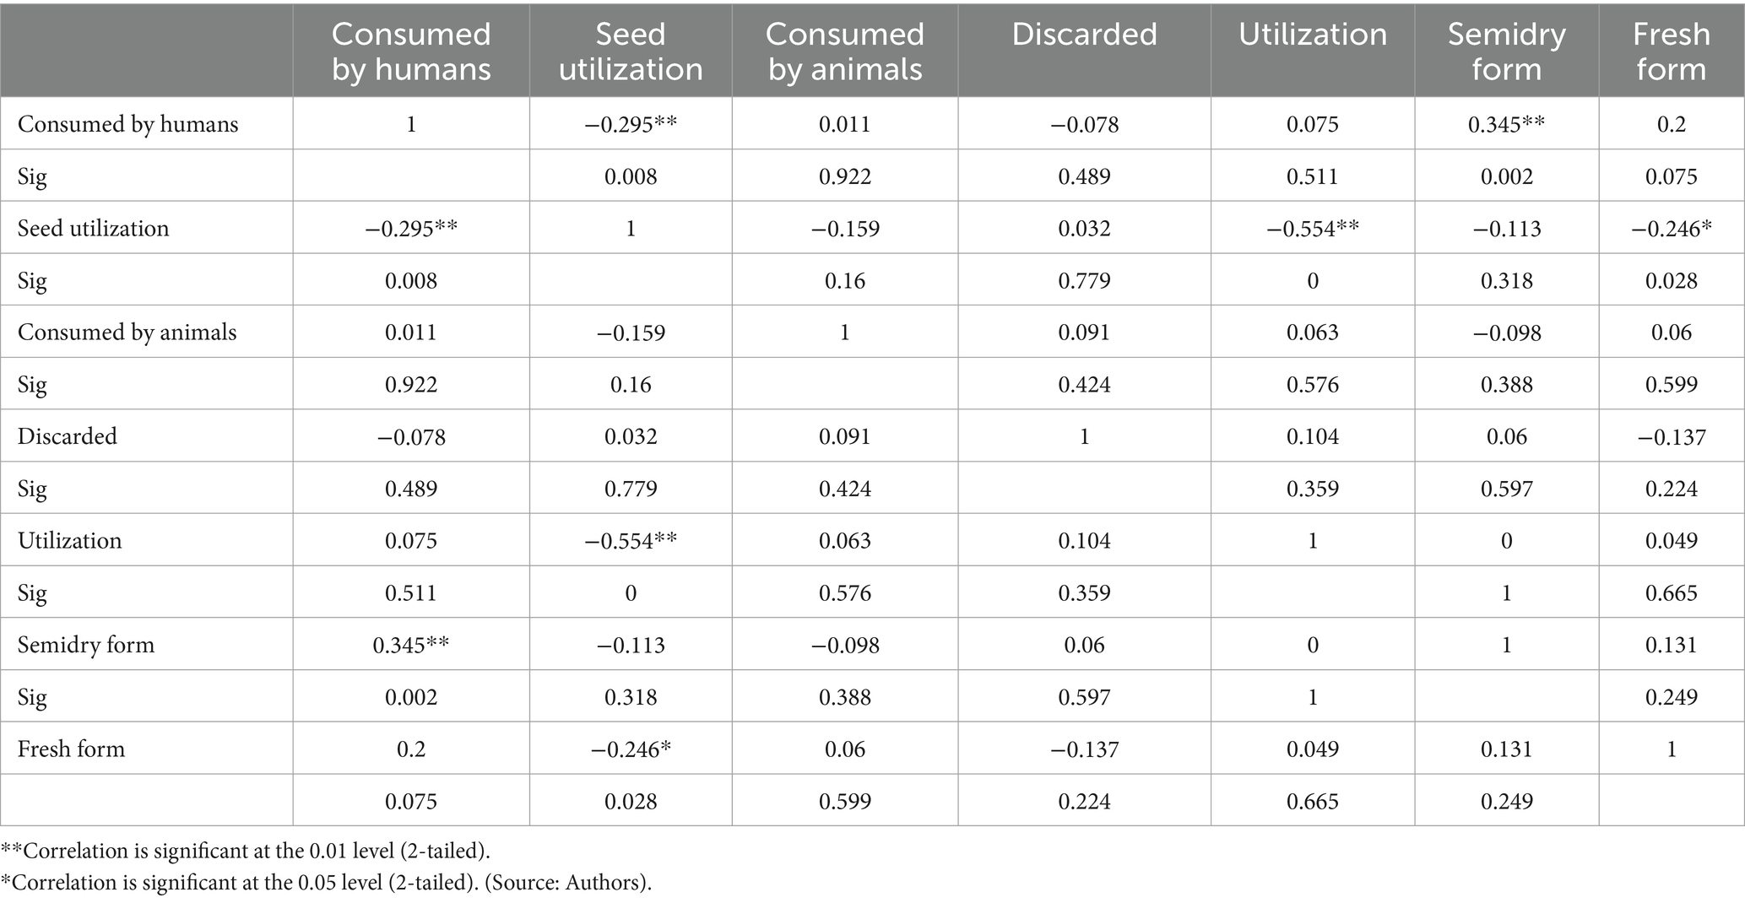Click the −0.246* cell under Fresh form column
1745x903 pixels.
(x=1672, y=229)
